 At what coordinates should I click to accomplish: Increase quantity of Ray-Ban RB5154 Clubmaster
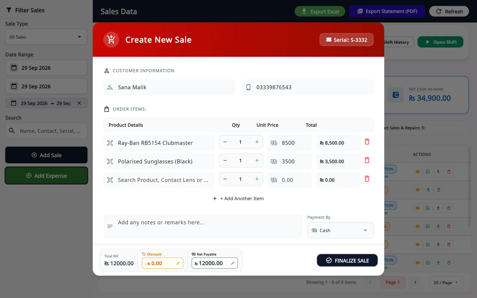[257, 142]
